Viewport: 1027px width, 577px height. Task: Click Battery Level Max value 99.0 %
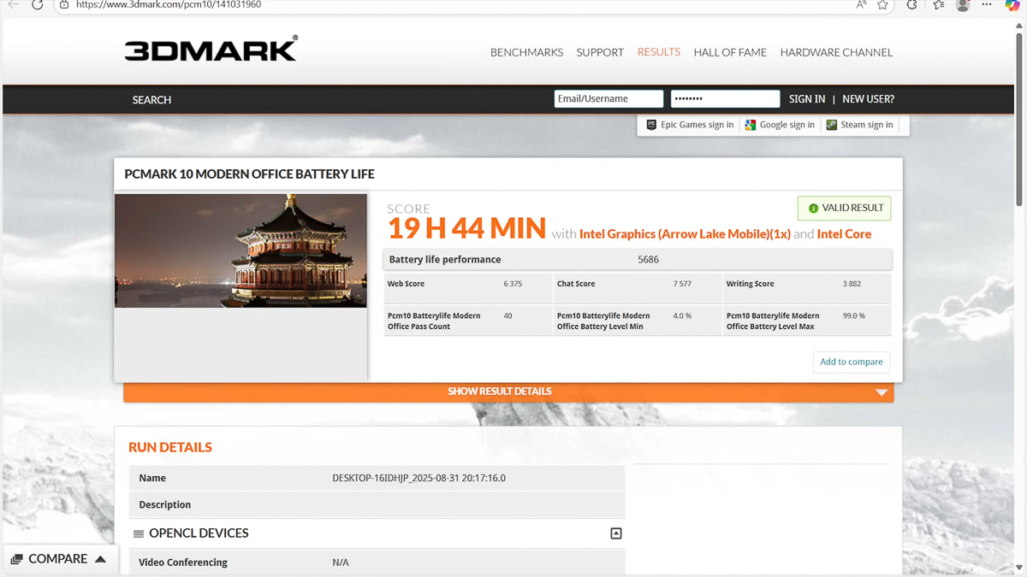click(x=853, y=316)
